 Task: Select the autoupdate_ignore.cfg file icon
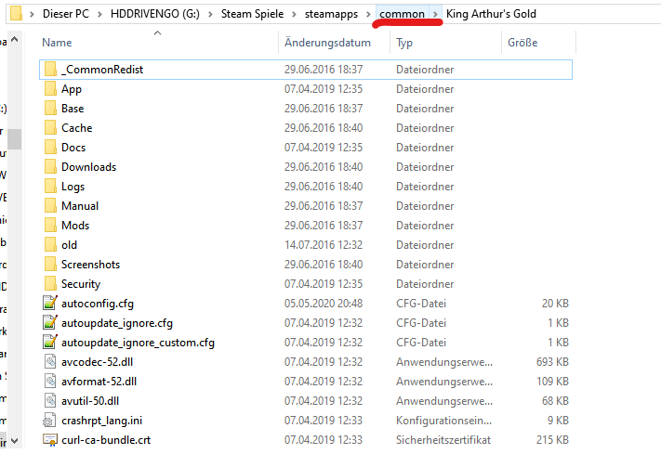pyautogui.click(x=51, y=323)
